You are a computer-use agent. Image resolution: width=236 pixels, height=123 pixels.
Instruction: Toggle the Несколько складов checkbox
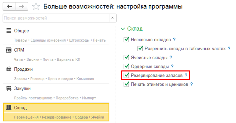126,40
